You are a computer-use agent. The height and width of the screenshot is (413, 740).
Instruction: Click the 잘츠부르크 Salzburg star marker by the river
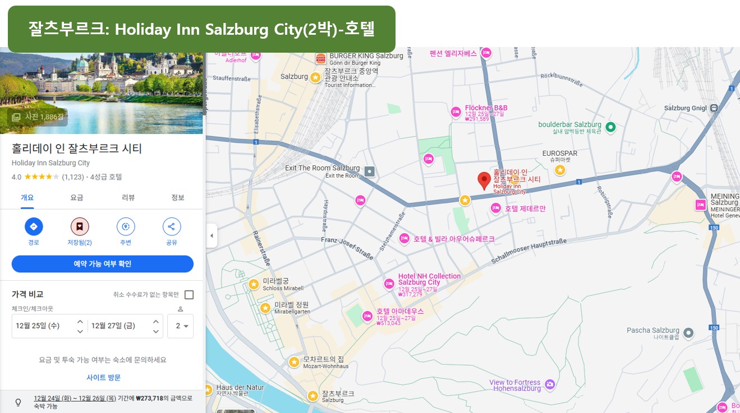point(313,396)
